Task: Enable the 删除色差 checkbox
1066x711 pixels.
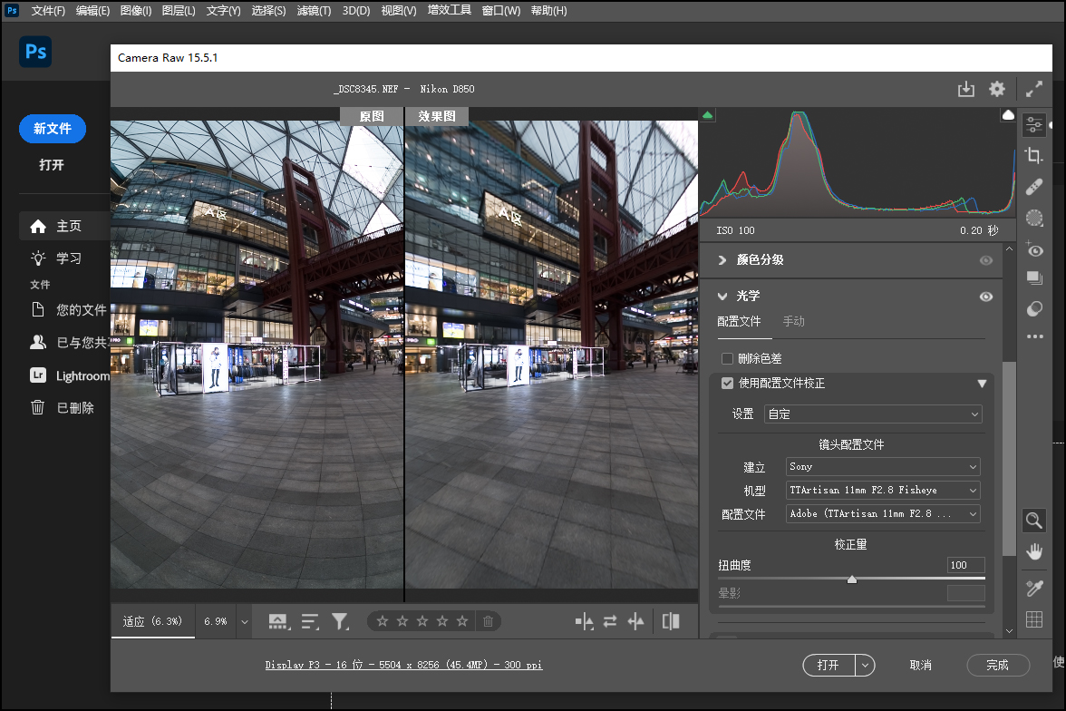Action: pyautogui.click(x=727, y=359)
